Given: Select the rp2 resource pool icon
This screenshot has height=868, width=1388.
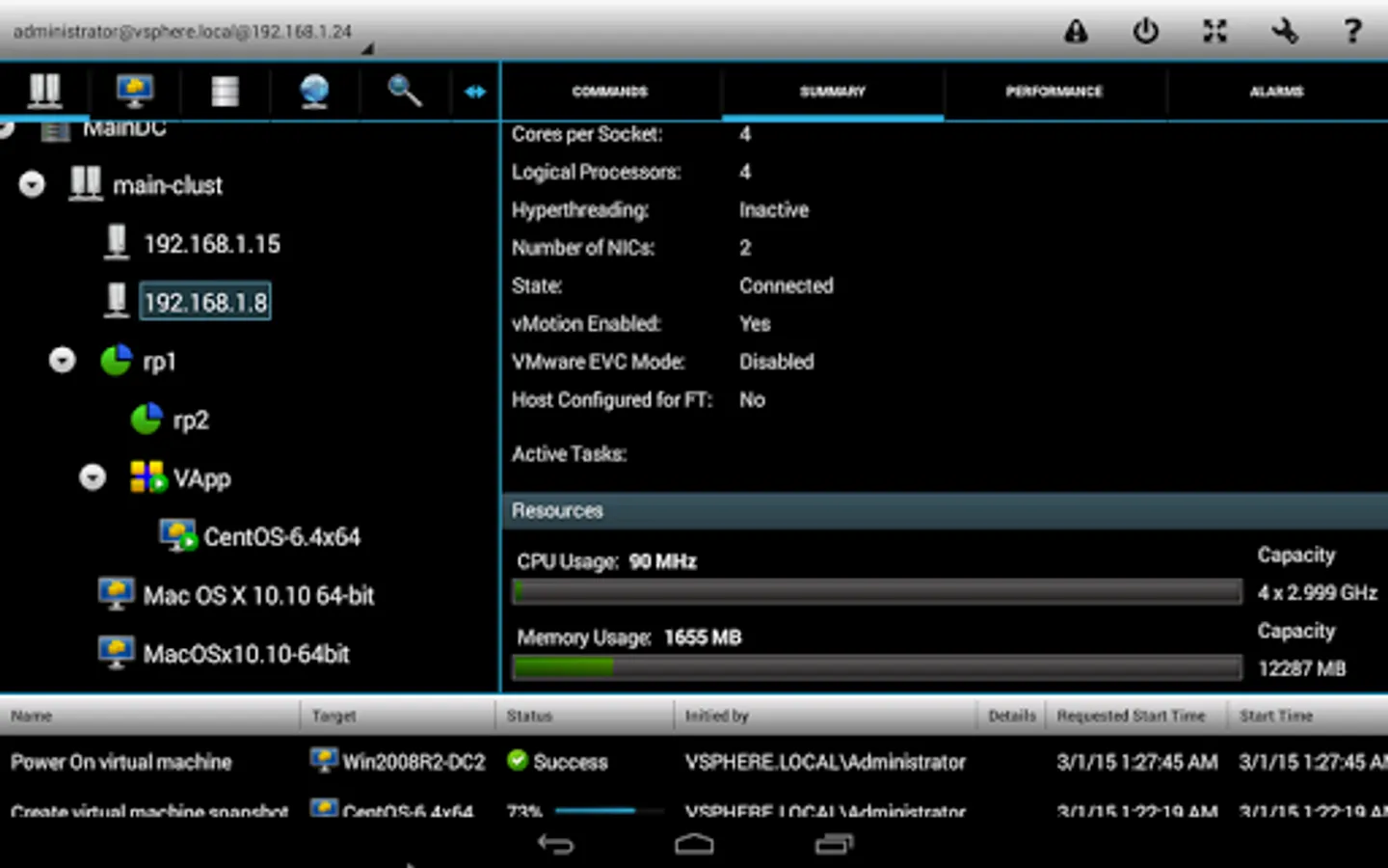Looking at the screenshot, I should (x=147, y=420).
